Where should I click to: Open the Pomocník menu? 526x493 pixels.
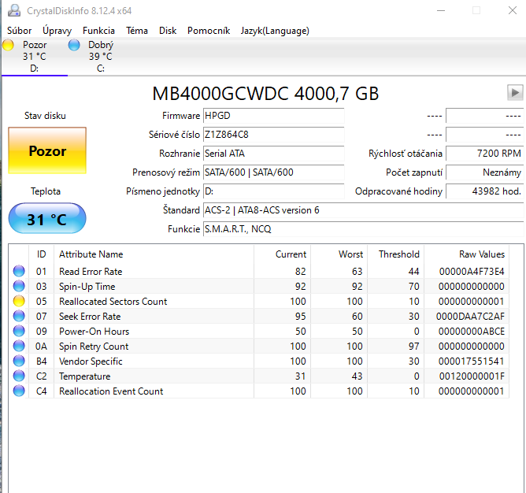click(x=209, y=31)
